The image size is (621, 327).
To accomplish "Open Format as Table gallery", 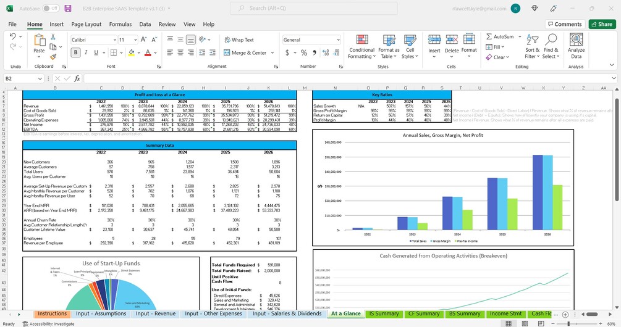I will (389, 47).
